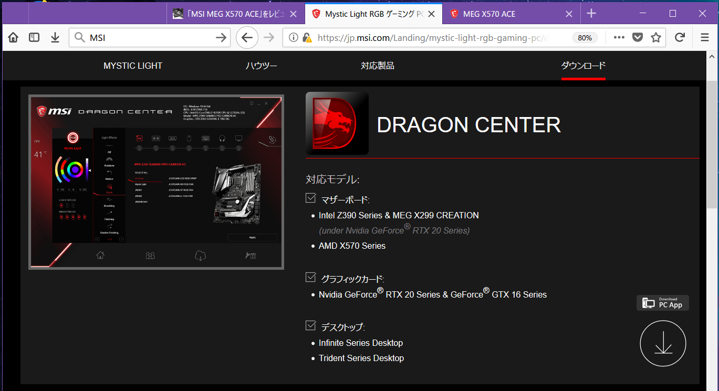Viewport: 719px width, 391px height.
Task: Toggle the グラフィックカード checkbox
Action: click(x=311, y=278)
